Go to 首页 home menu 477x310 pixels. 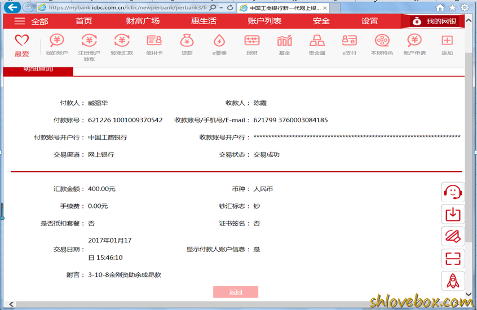83,21
